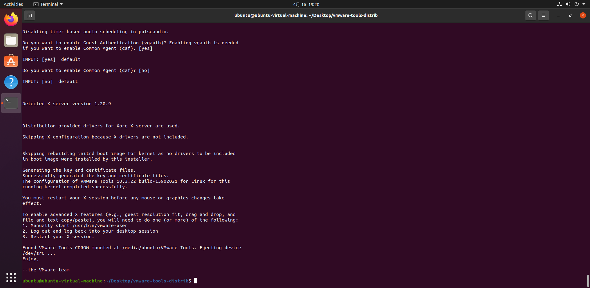Close the terminal window
590x288 pixels.
583,15
